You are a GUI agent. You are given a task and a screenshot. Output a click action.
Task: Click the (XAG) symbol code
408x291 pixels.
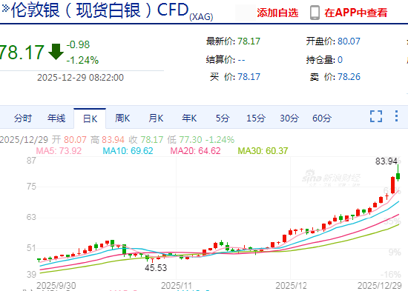(x=201, y=17)
